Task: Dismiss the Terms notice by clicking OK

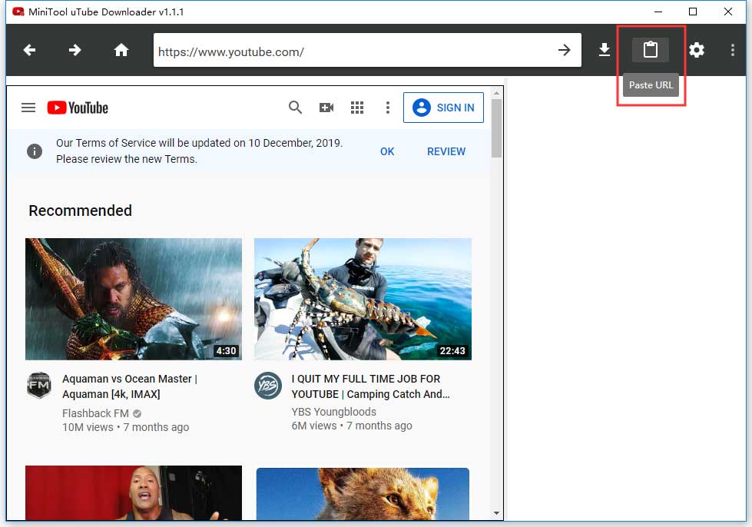Action: pos(387,151)
